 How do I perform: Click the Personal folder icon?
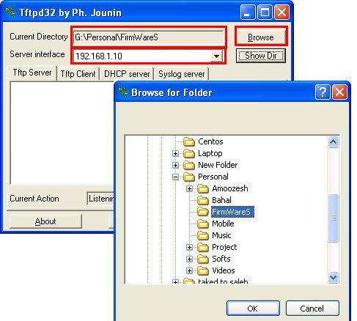(188, 177)
